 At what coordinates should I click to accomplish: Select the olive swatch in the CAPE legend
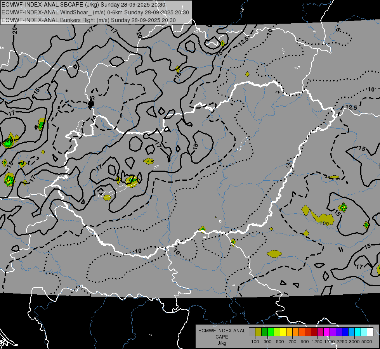[x=259, y=332]
